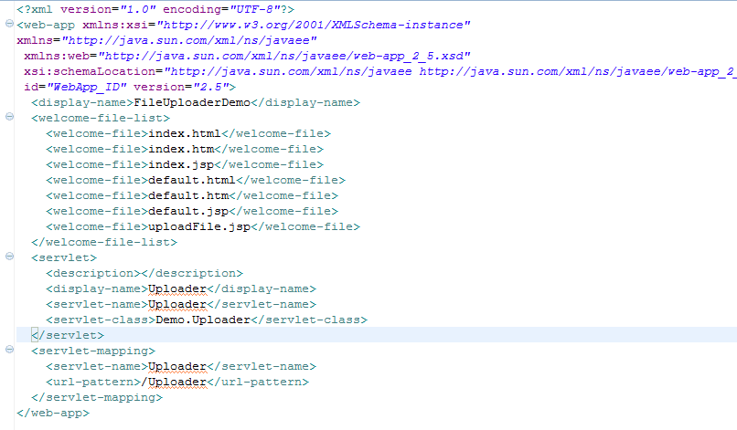Click the closing welcome-file-list tag
737x430 pixels.
point(104,242)
